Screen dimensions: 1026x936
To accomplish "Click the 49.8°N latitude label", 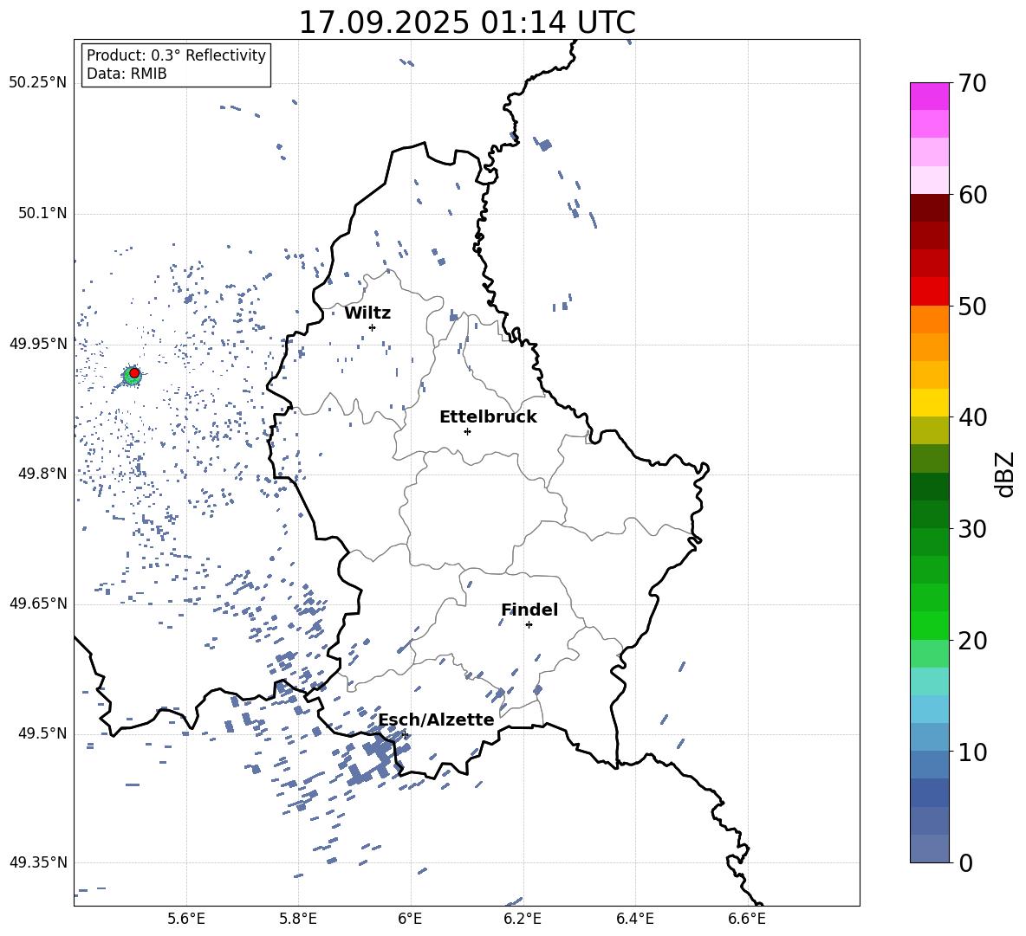I will (42, 474).
